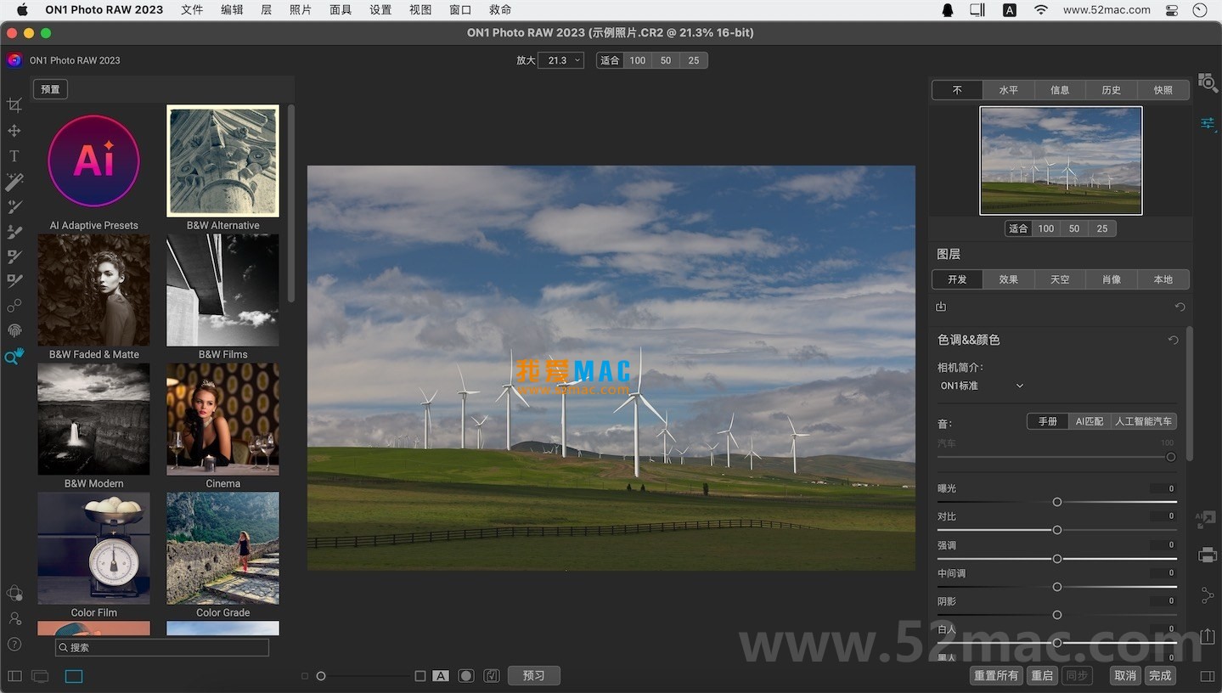Click the 重置所有 button
The image size is (1222, 693).
tap(996, 676)
